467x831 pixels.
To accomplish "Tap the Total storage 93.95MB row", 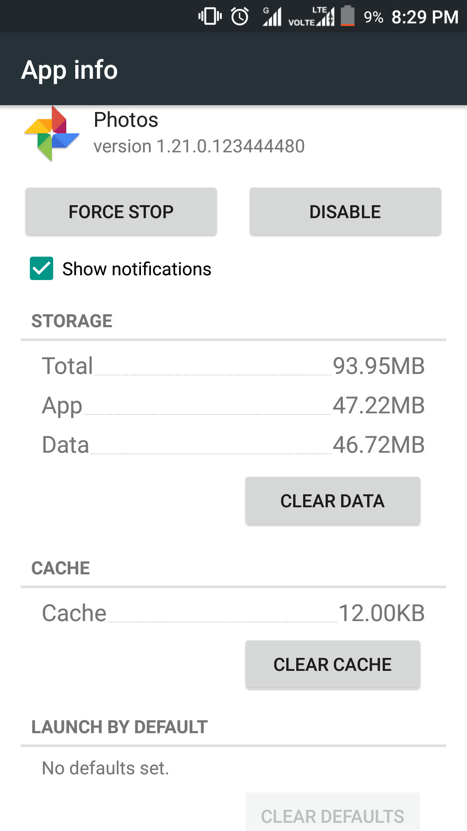I will coord(233,366).
